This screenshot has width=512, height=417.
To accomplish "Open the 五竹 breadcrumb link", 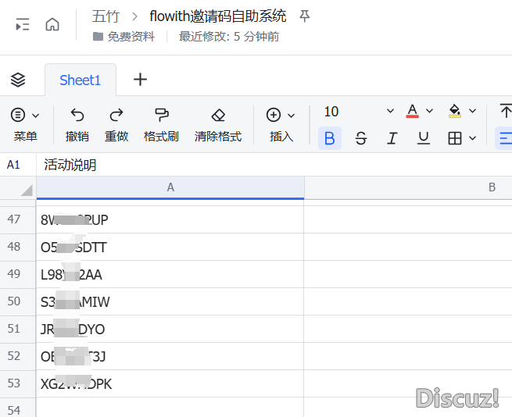I will click(105, 16).
